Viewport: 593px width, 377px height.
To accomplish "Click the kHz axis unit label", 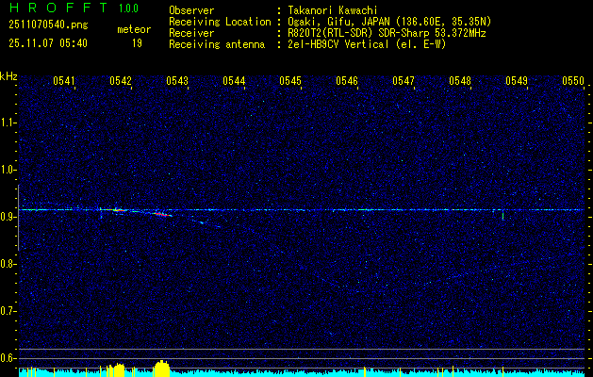I will (x=8, y=75).
